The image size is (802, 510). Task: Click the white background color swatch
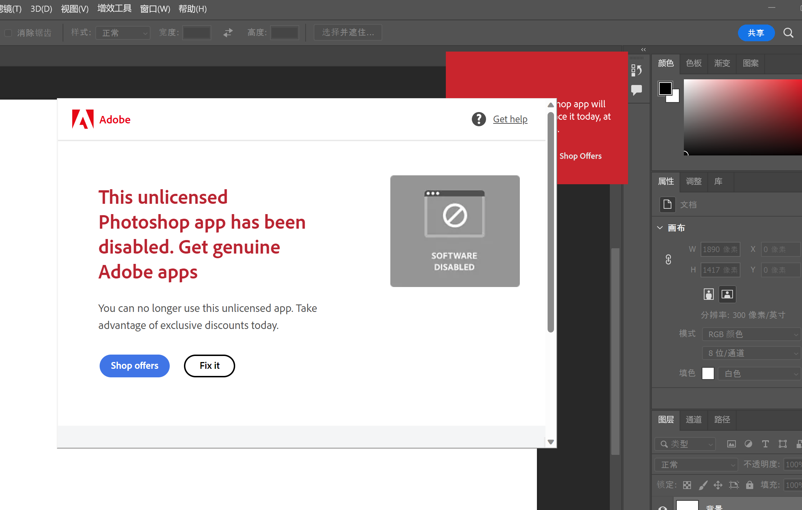click(675, 98)
